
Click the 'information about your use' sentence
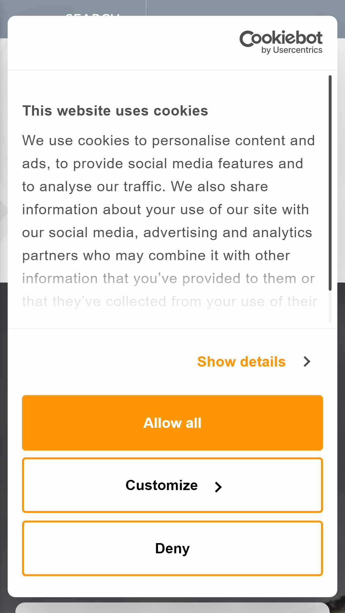click(165, 210)
